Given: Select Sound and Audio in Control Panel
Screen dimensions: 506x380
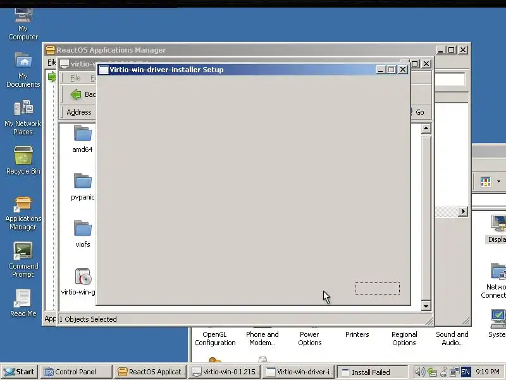Looking at the screenshot, I should [x=452, y=338].
